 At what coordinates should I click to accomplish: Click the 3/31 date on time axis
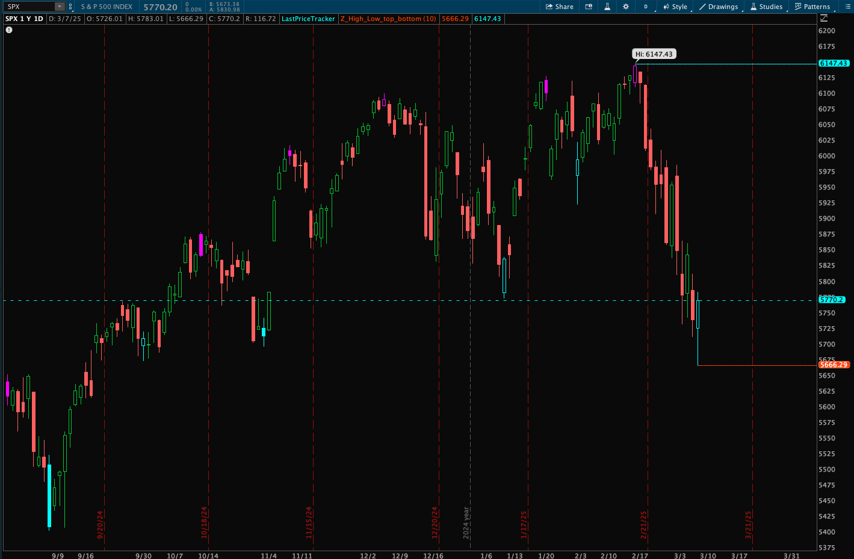792,555
